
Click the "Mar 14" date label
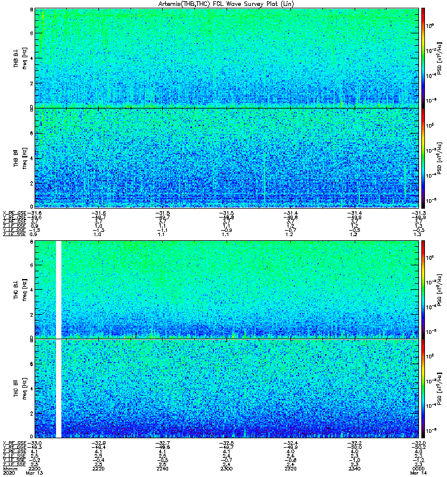coord(418,473)
